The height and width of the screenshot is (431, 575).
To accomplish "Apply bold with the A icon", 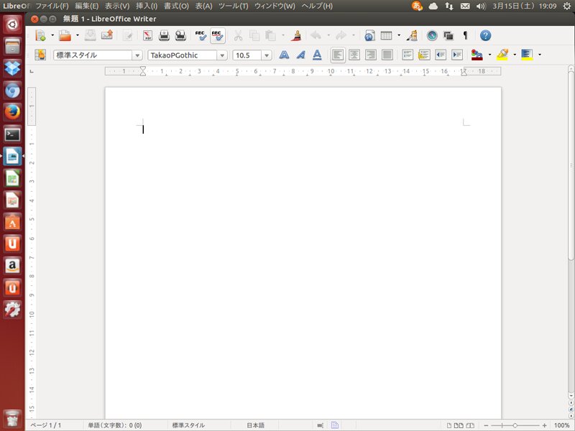I will pyautogui.click(x=284, y=55).
